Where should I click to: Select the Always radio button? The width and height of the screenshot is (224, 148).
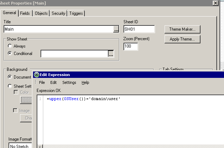click(10, 46)
